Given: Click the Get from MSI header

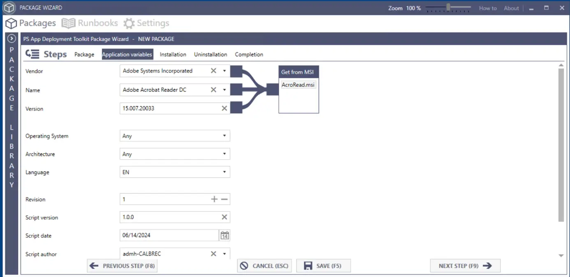Looking at the screenshot, I should [299, 72].
